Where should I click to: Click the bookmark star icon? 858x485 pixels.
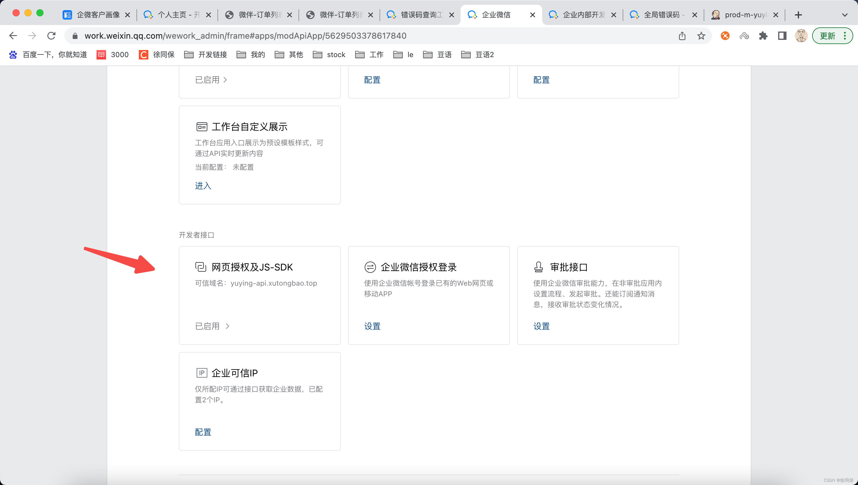[x=701, y=36]
